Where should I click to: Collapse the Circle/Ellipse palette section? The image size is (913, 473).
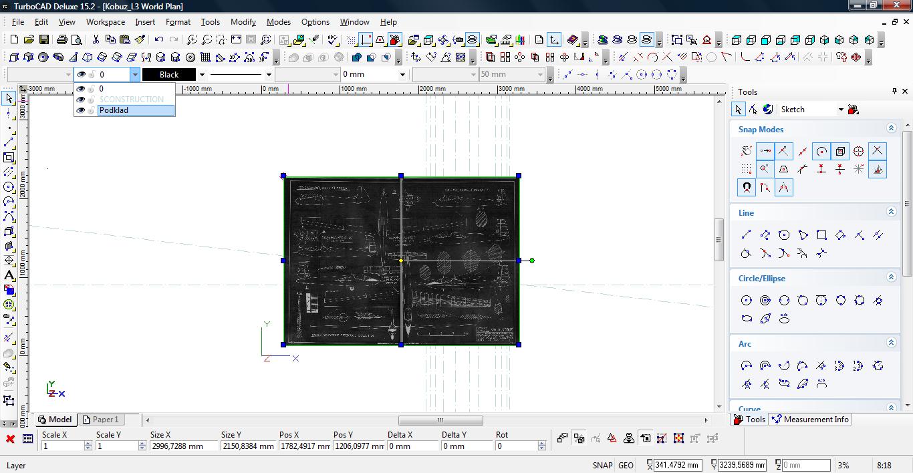pyautogui.click(x=891, y=277)
